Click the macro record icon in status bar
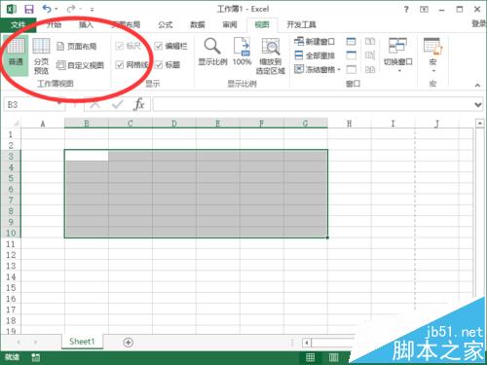The height and width of the screenshot is (365, 487). coord(35,357)
